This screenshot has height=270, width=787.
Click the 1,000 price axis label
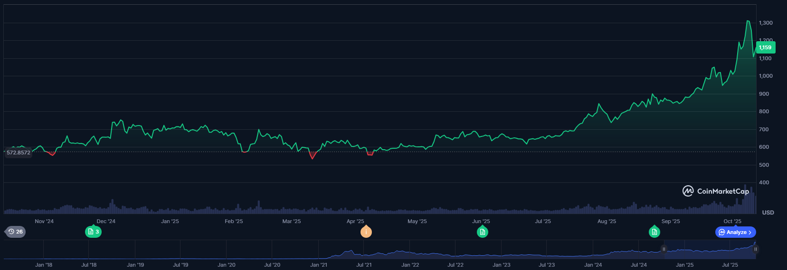point(766,76)
